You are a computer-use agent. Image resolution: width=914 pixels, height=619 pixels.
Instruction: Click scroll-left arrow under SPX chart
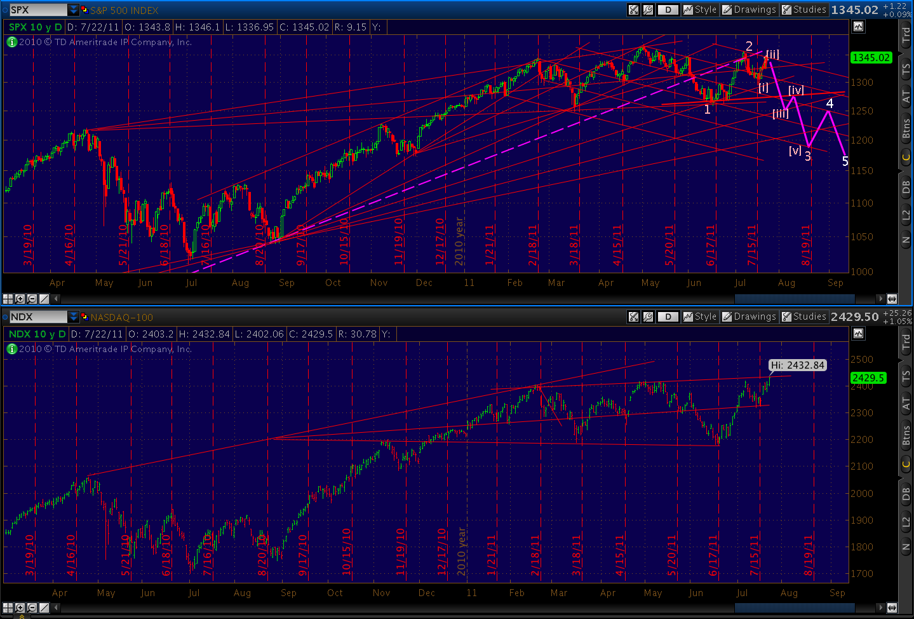click(x=56, y=299)
